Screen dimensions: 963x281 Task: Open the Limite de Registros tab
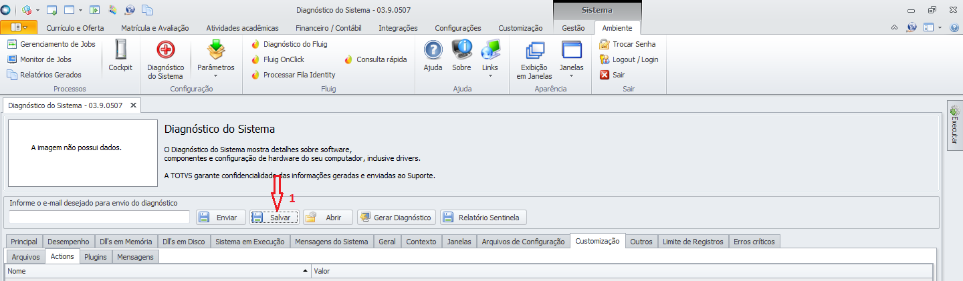(x=693, y=242)
